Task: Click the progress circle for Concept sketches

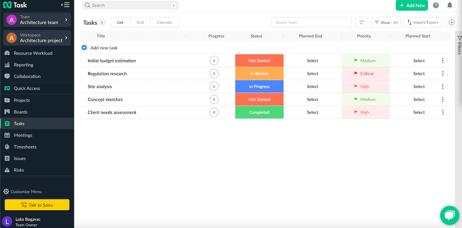Action: (x=214, y=99)
